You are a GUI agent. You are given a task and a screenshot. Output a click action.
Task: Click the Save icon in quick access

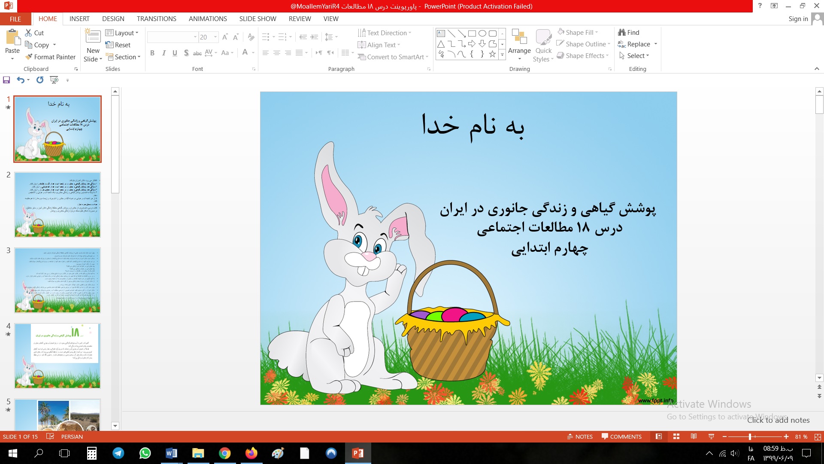(6, 80)
